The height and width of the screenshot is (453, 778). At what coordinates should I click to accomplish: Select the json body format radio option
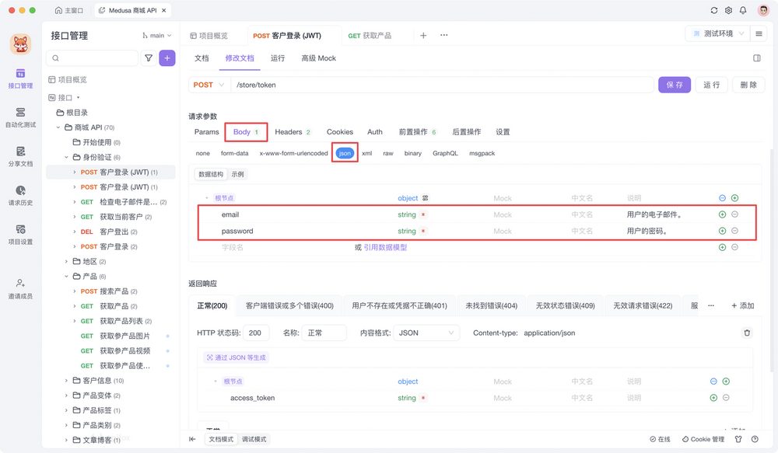pos(345,153)
